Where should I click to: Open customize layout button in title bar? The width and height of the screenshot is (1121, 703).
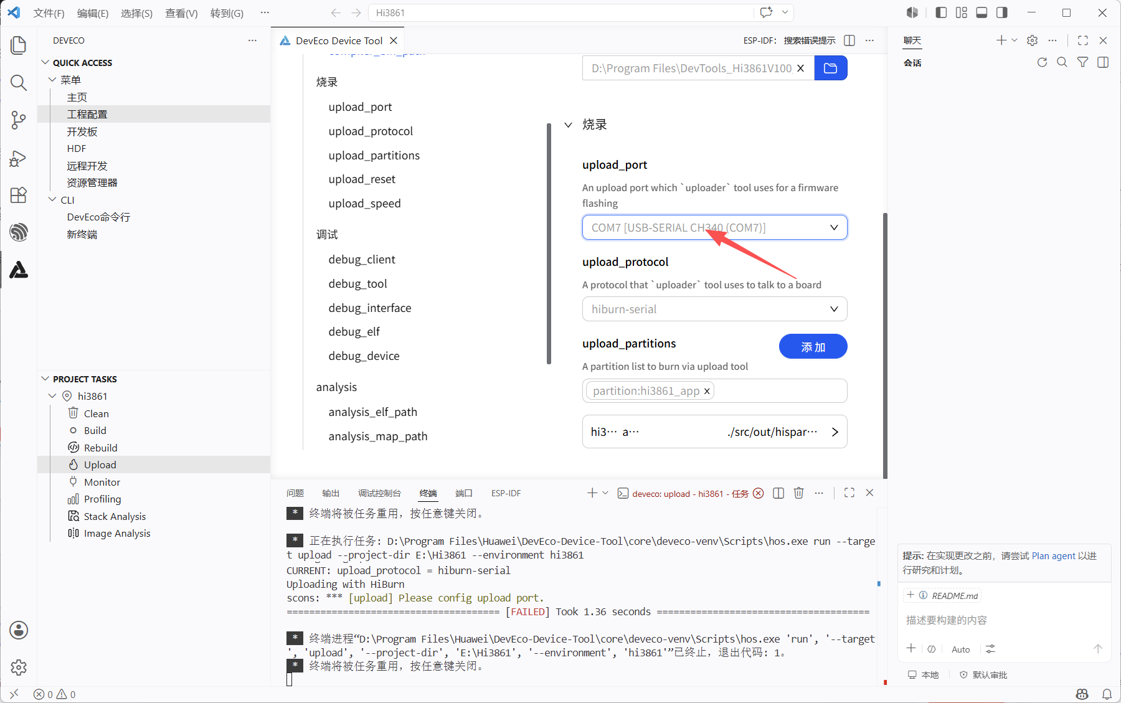tap(962, 12)
